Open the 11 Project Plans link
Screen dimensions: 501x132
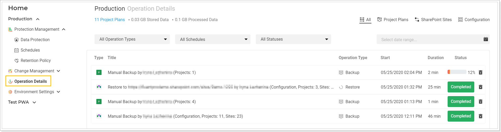click(x=110, y=20)
